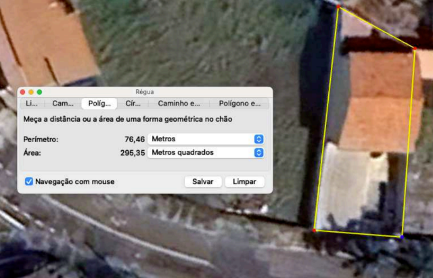Minimize the Régua window using yellow button

(31, 91)
